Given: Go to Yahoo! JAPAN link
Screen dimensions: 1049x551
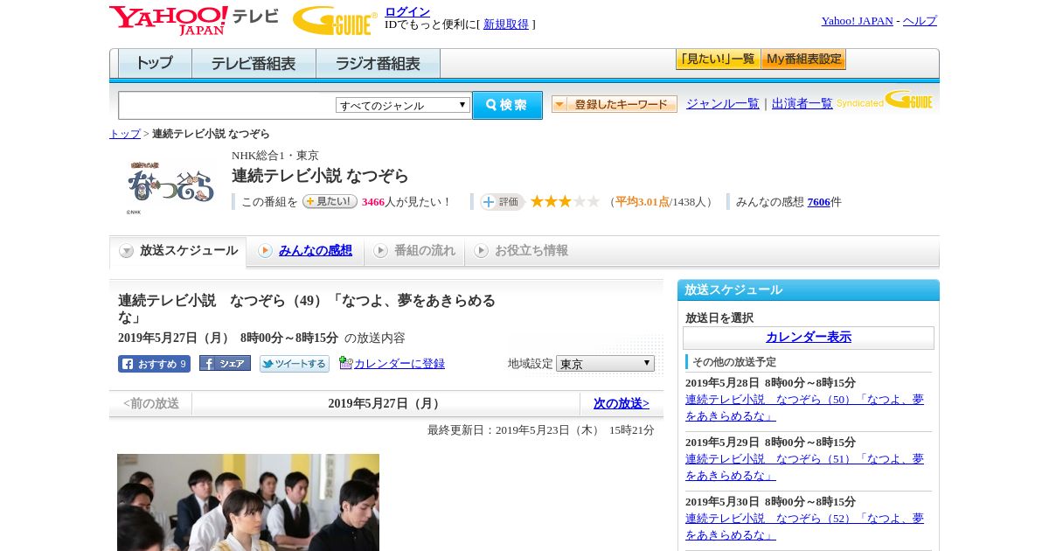Looking at the screenshot, I should (857, 21).
